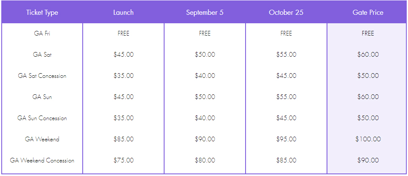Click the GA Sun Concession label
This screenshot has height=176, width=408.
[42, 118]
